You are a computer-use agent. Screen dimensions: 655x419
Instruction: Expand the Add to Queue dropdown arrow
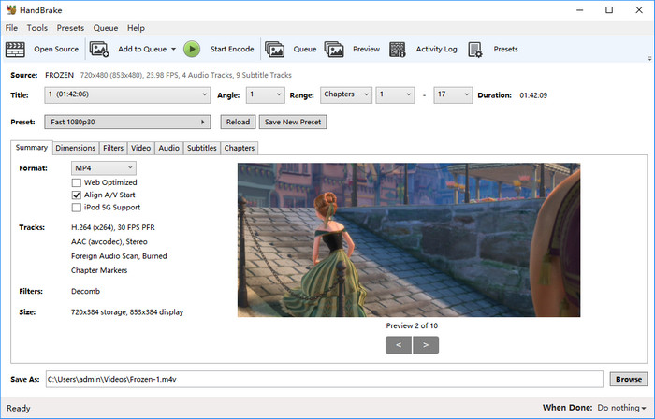(173, 50)
